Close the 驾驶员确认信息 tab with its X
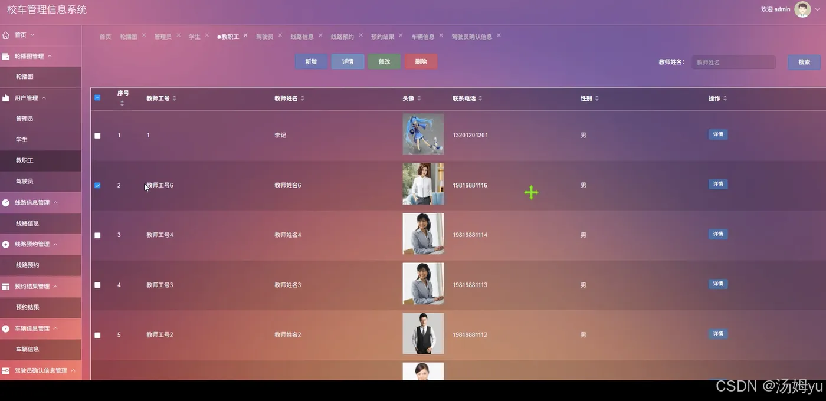 499,35
